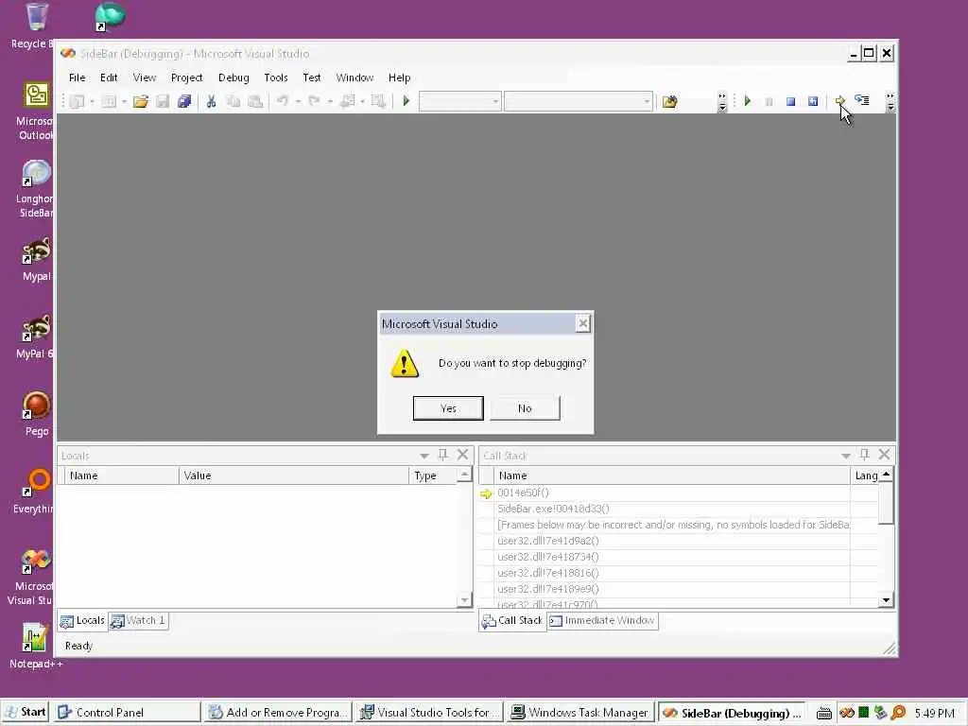Viewport: 968px width, 726px height.
Task: Click the Windows Start button
Action: (x=26, y=712)
